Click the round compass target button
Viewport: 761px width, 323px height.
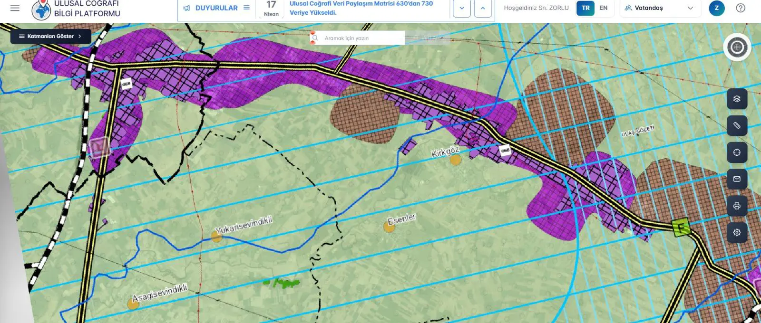737,47
